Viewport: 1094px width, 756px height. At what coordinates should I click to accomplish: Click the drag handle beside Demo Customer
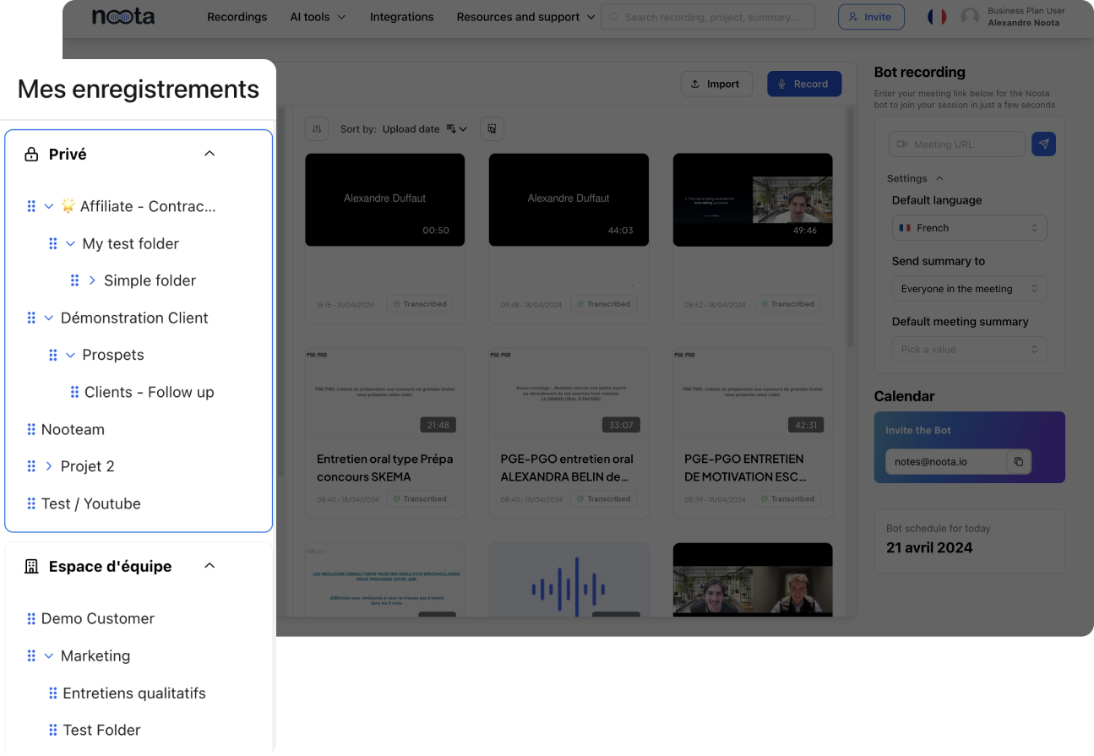pos(31,618)
